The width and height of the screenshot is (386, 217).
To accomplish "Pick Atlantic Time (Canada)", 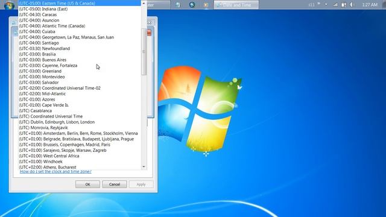I will tap(80, 26).
